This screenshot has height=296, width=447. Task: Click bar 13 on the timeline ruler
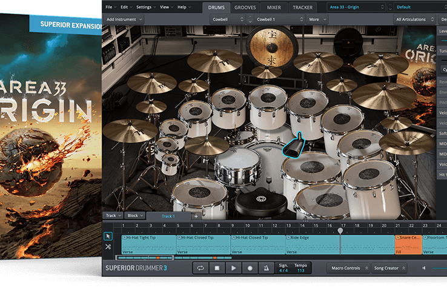coord(288,226)
